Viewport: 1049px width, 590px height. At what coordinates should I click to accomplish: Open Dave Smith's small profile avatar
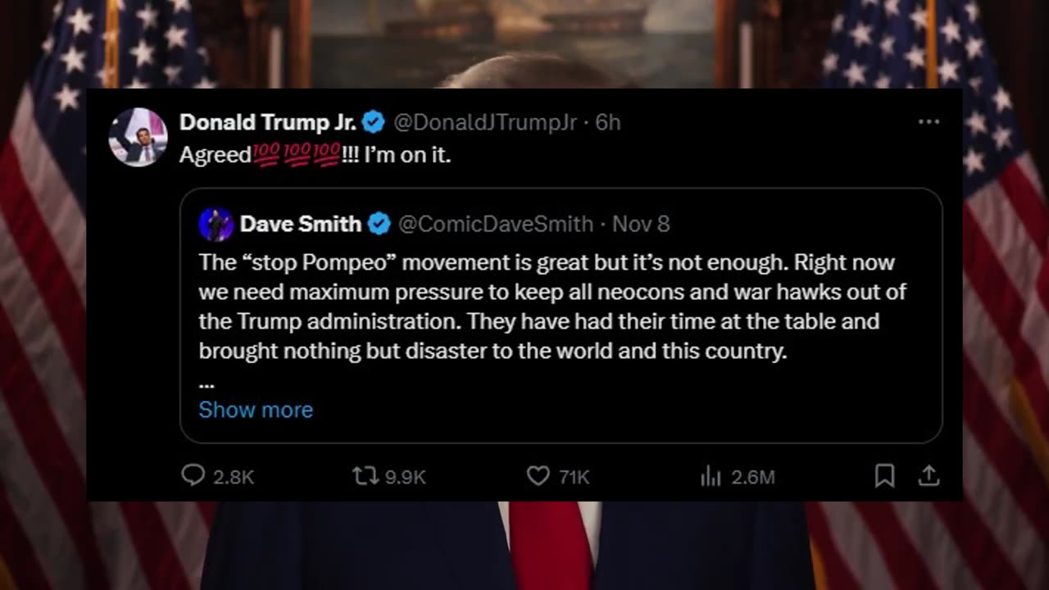pyautogui.click(x=216, y=224)
